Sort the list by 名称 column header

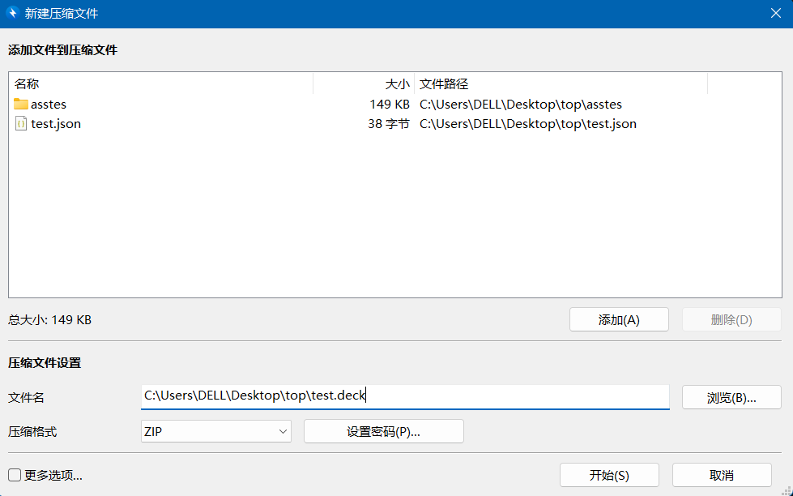[160, 84]
